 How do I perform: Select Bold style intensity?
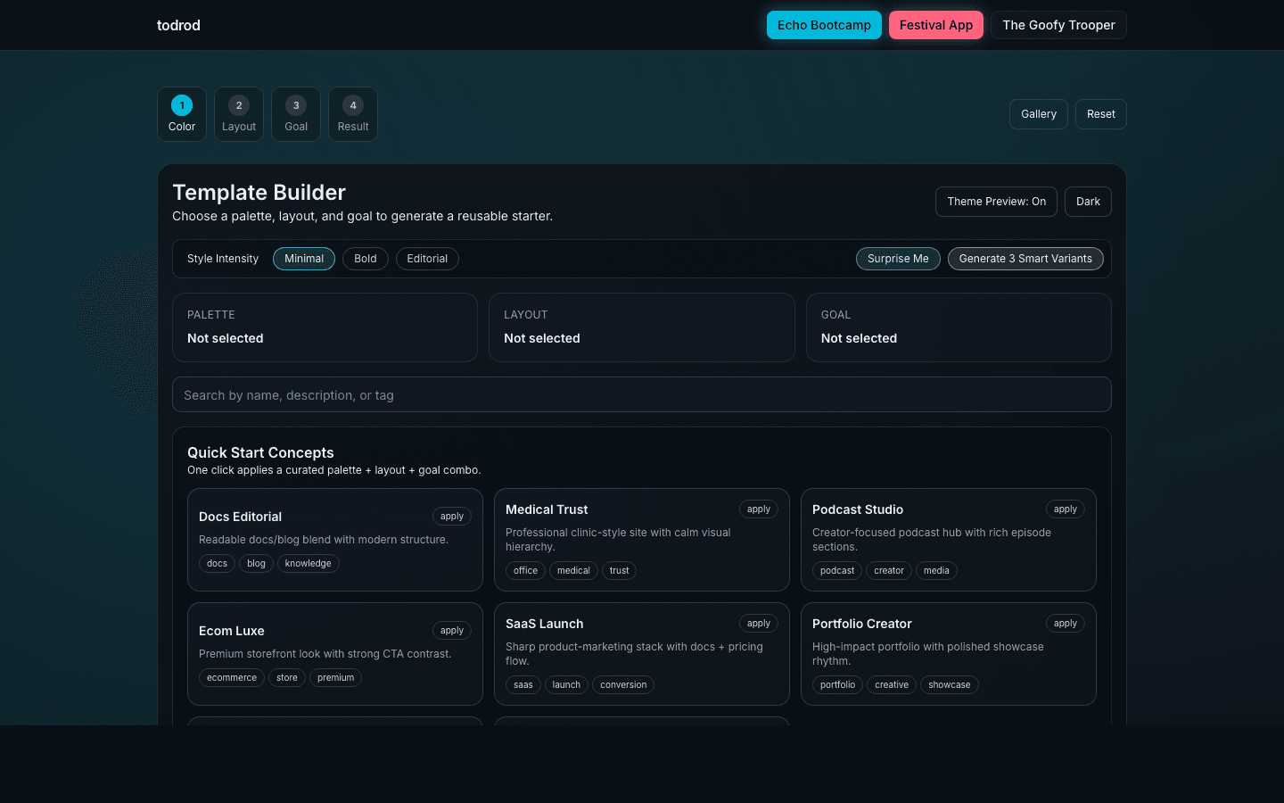click(x=366, y=259)
